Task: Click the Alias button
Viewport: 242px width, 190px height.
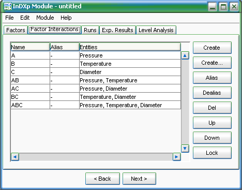Action: click(212, 78)
